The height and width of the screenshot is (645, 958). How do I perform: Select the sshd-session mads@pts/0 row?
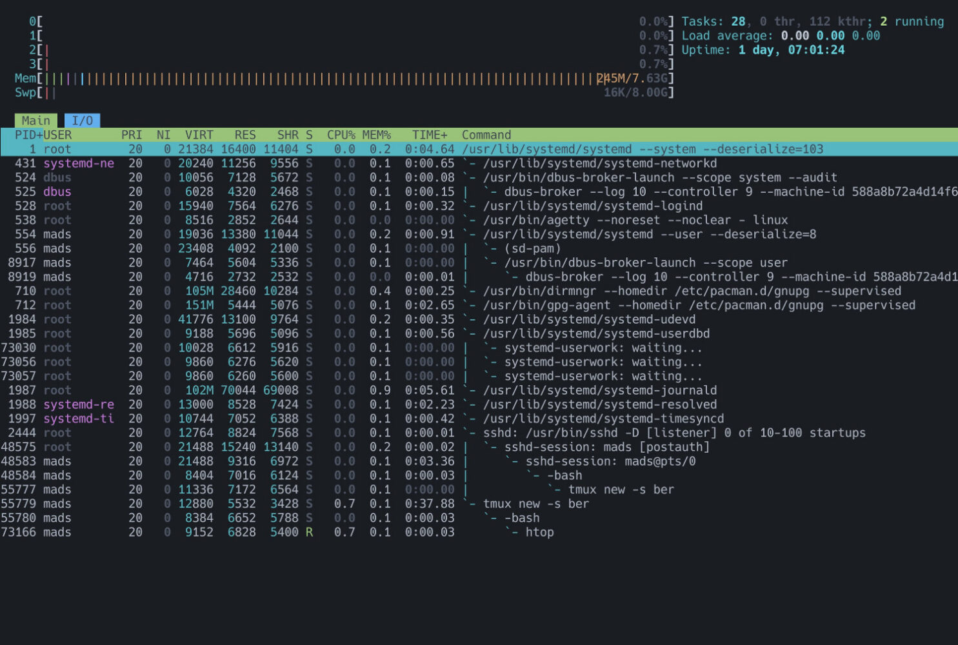pos(479,461)
